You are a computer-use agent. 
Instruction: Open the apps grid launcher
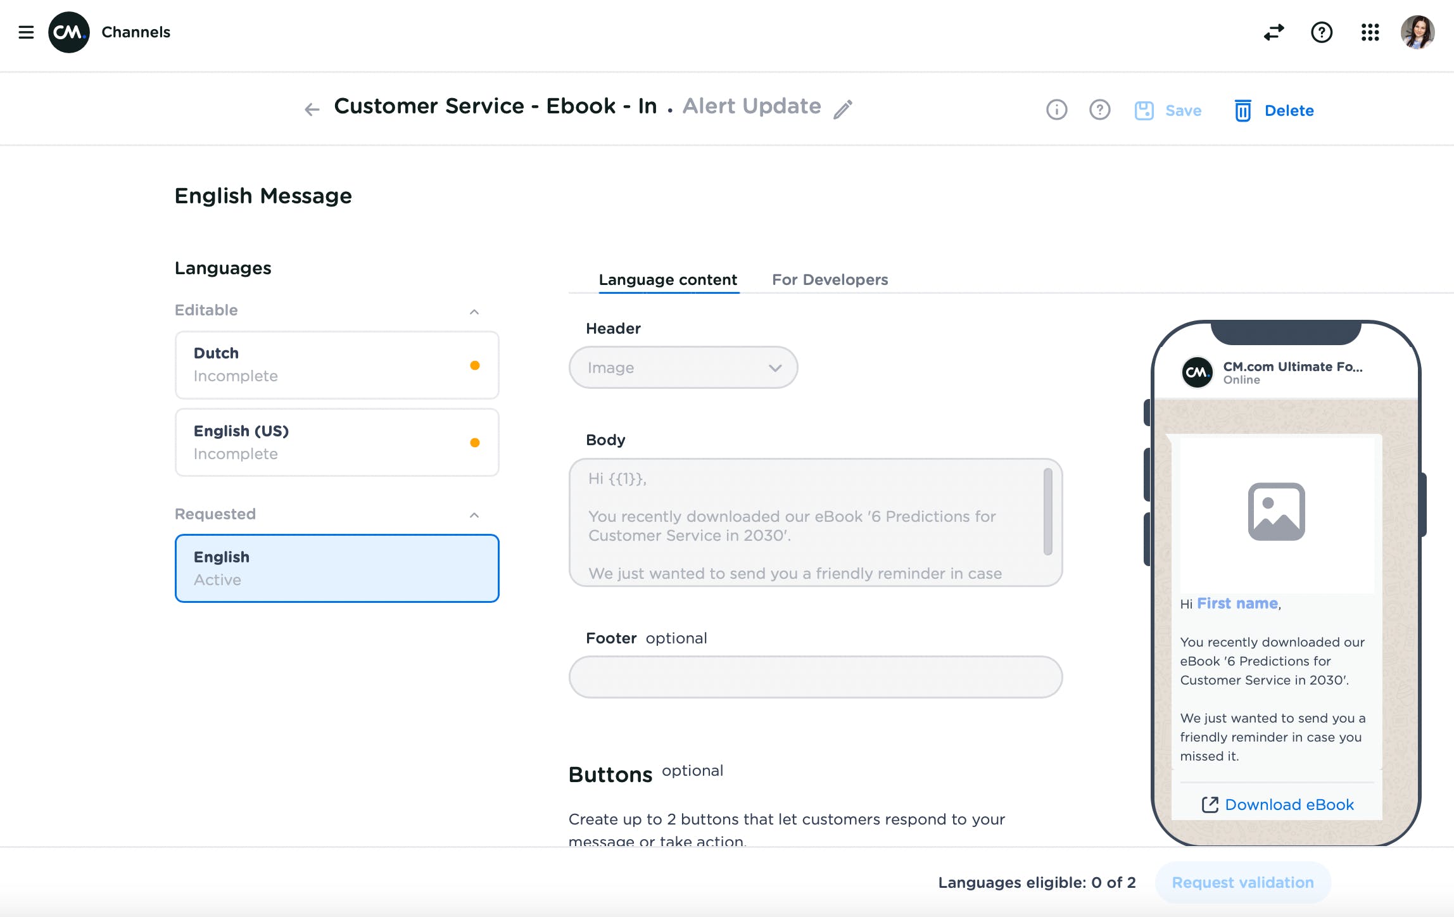coord(1370,32)
